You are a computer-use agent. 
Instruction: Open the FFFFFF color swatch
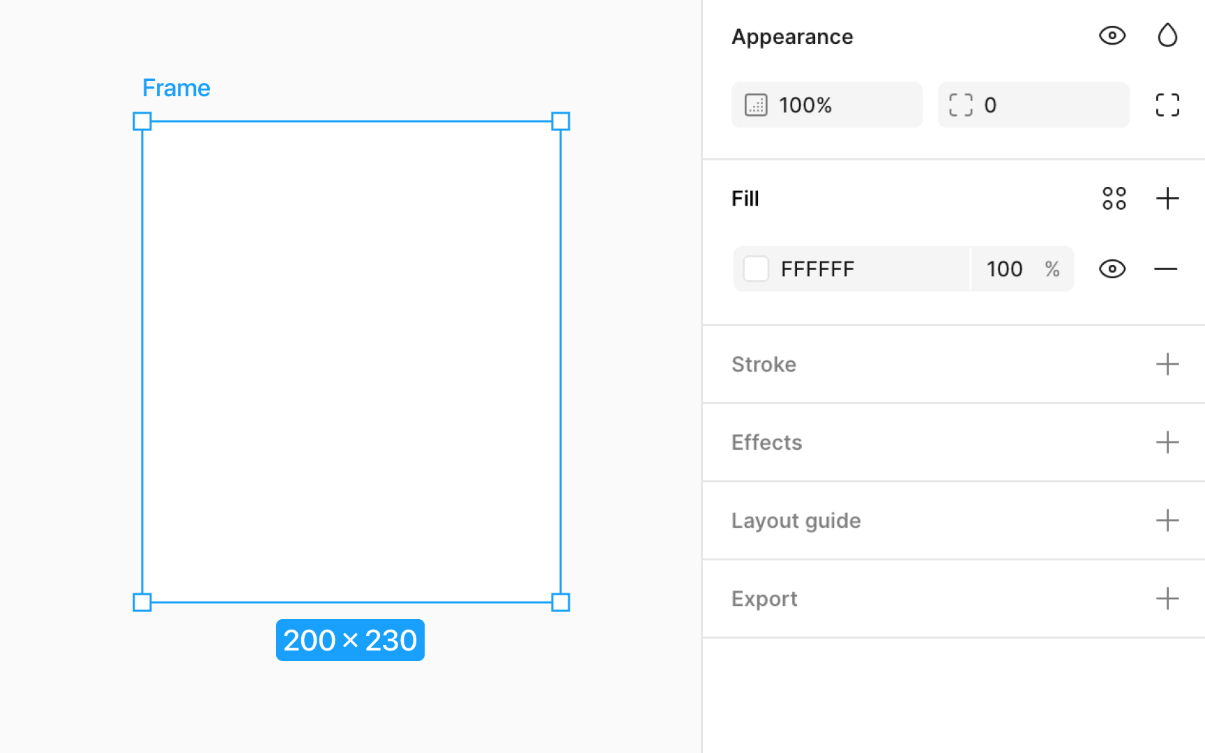pyautogui.click(x=755, y=269)
